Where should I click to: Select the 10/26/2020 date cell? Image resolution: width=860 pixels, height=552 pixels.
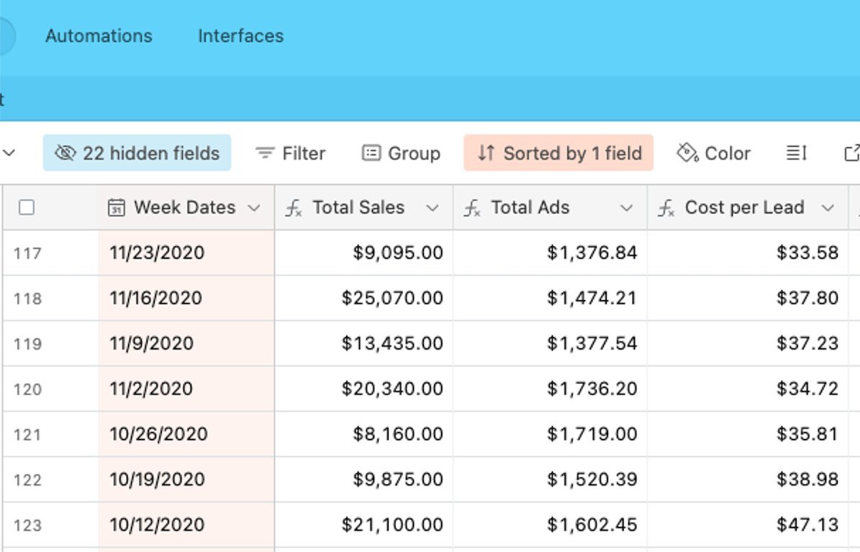click(186, 434)
